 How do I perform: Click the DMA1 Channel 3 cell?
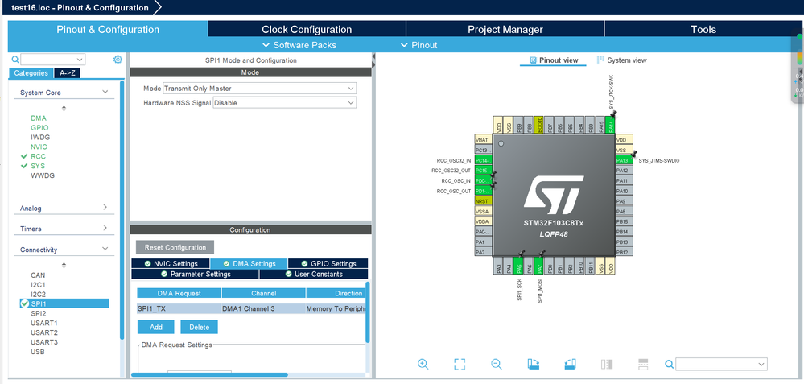pyautogui.click(x=263, y=308)
